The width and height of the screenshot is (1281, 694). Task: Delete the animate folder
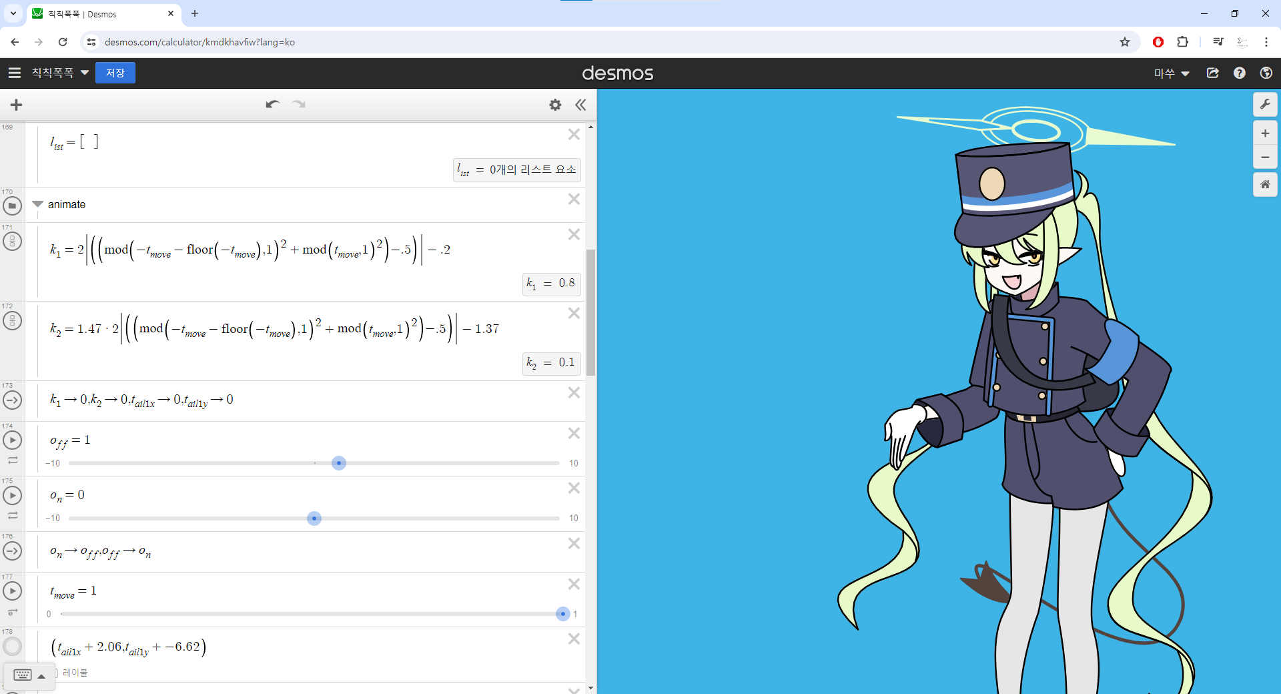pyautogui.click(x=574, y=200)
